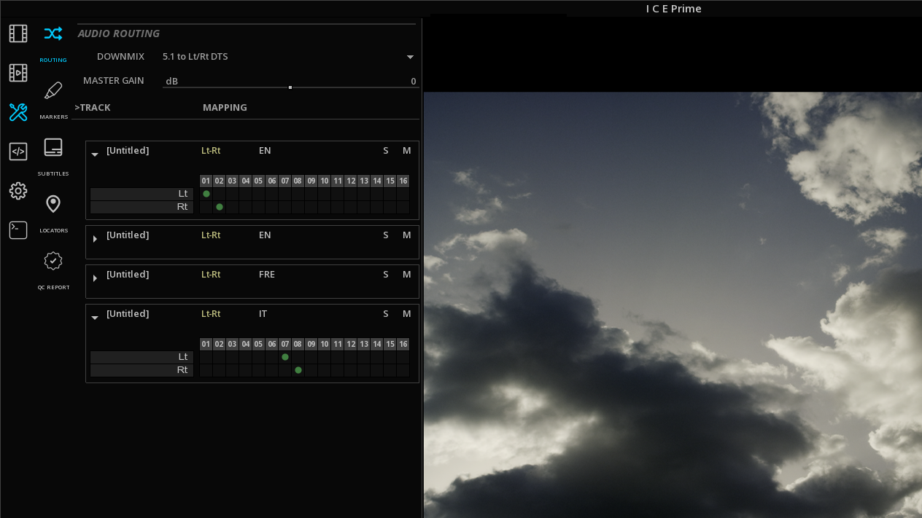
Task: Click the IT track [Untitled] name
Action: pos(128,314)
